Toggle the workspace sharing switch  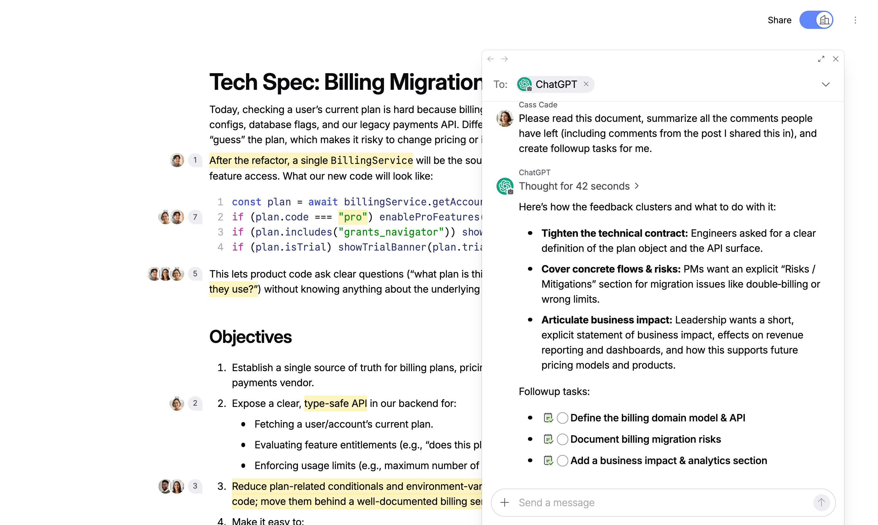point(816,20)
